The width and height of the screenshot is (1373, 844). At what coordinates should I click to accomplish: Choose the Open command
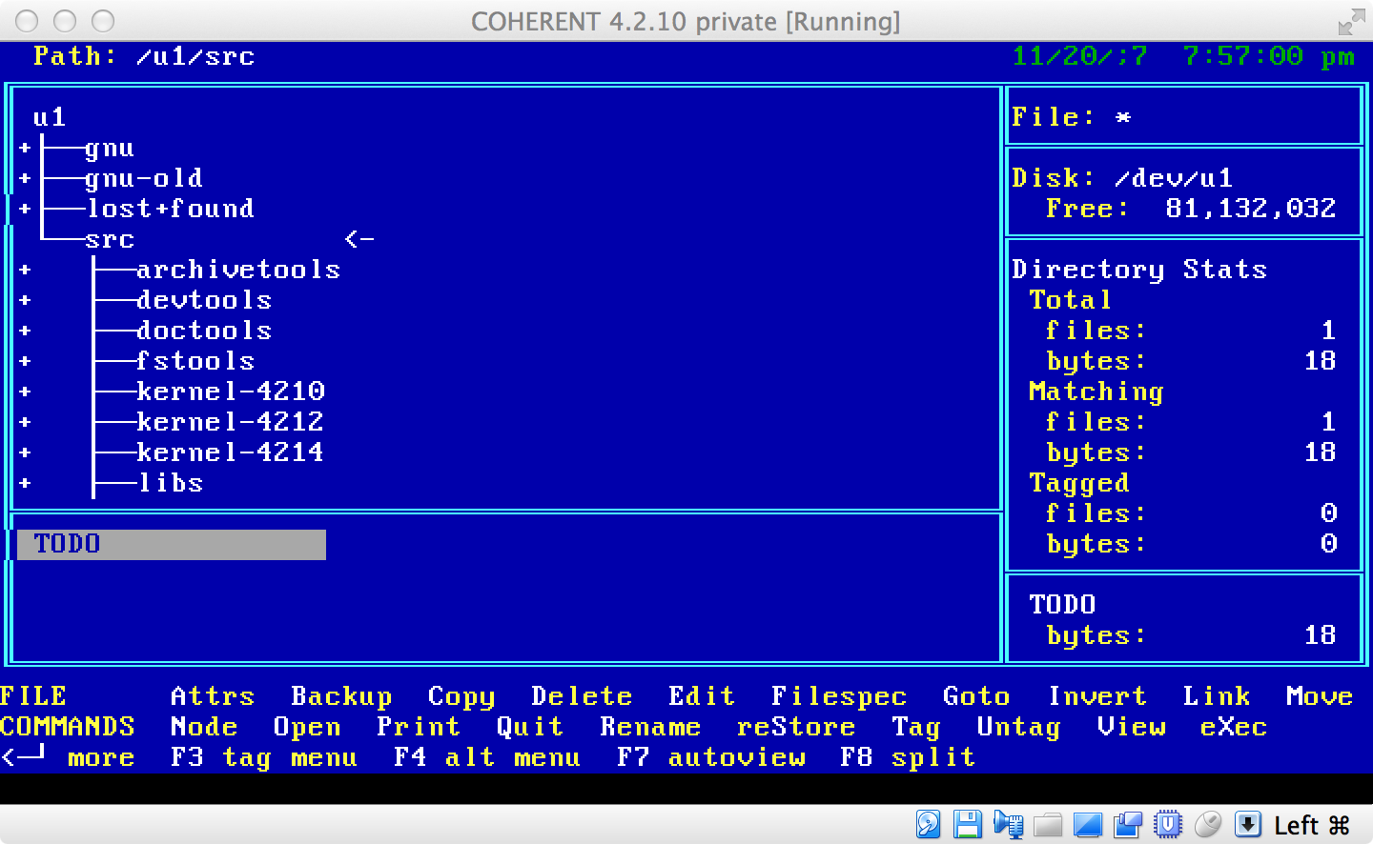(x=307, y=727)
